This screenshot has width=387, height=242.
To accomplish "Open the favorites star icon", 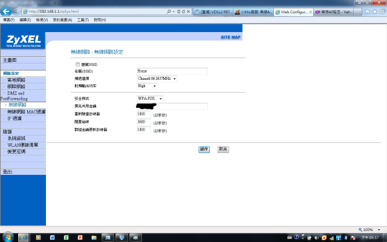I will [375, 11].
